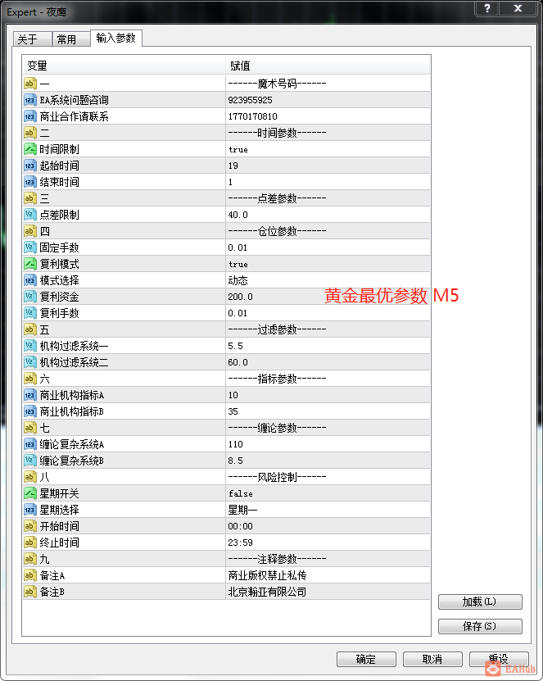Click the double icon beside 点差限制
The height and width of the screenshot is (681, 543).
(x=29, y=215)
